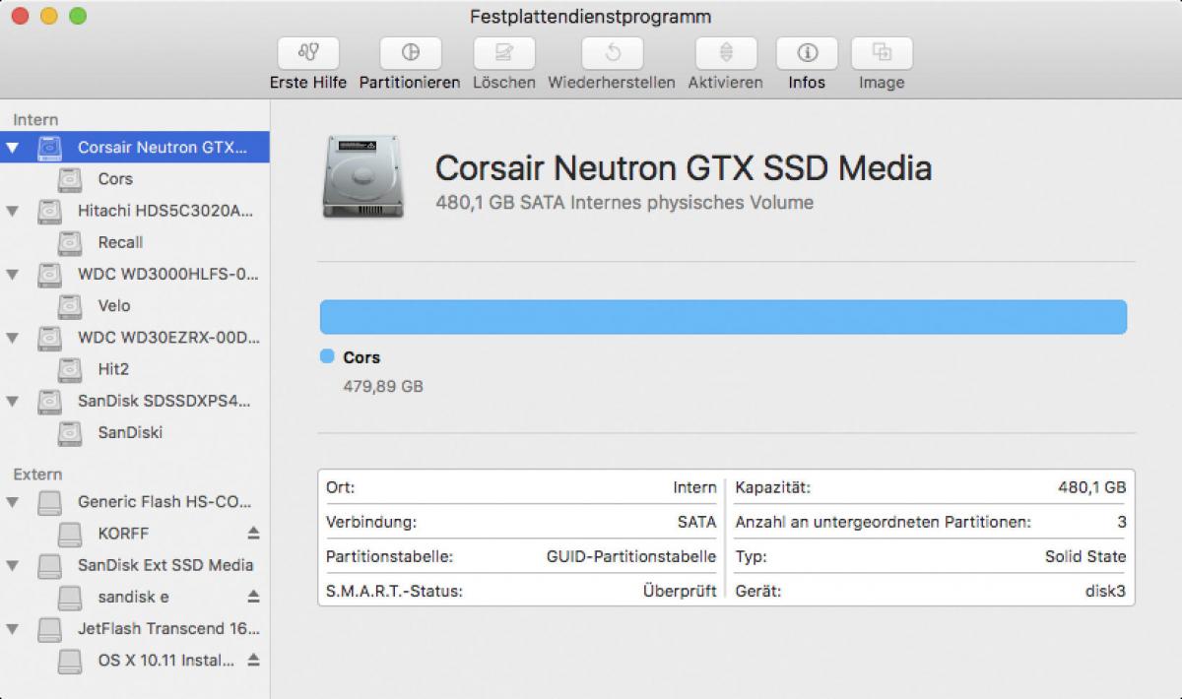Click the Wiederherstellen toolbar icon
The image size is (1182, 699).
point(612,53)
